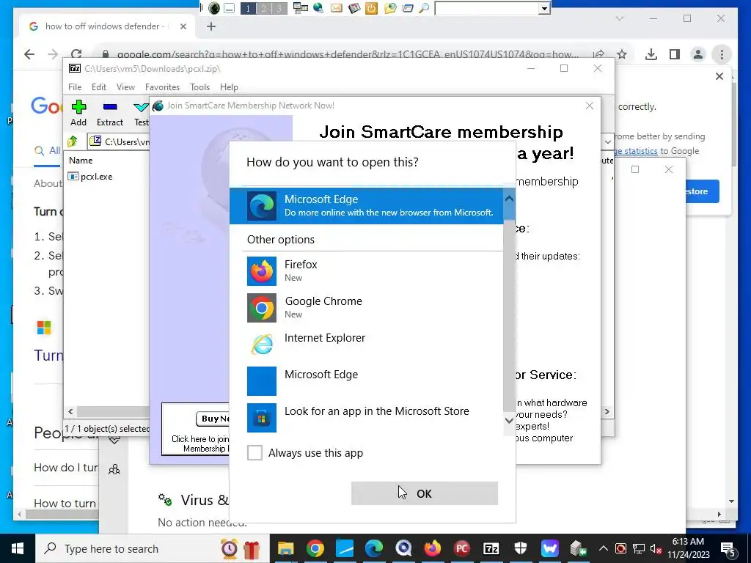The height and width of the screenshot is (563, 751).
Task: Bookmark this page with the star
Action: [x=622, y=54]
